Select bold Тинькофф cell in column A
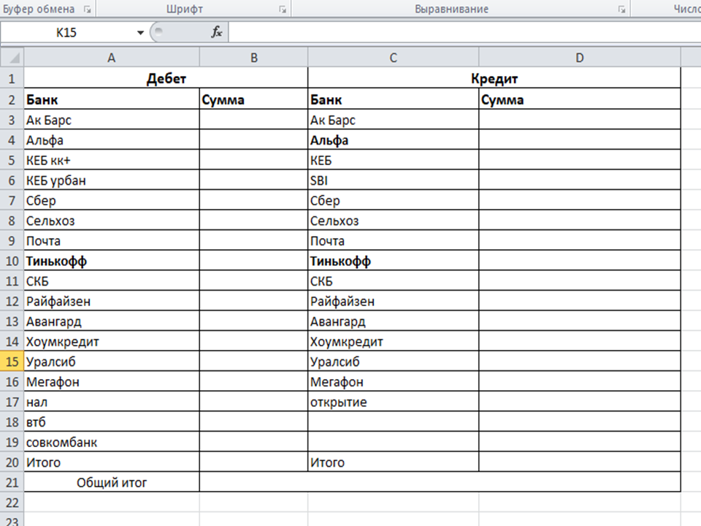Image resolution: width=701 pixels, height=526 pixels. pos(111,260)
